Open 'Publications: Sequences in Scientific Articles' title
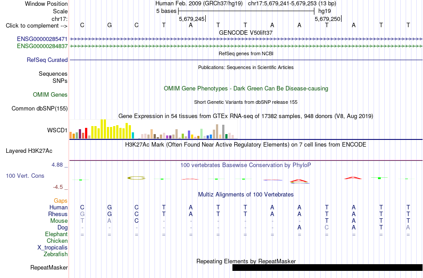Screen dimensions: 423x278 (x=246, y=67)
